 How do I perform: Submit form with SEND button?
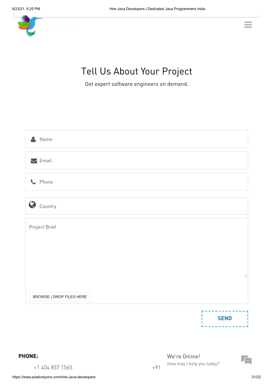pyautogui.click(x=225, y=319)
